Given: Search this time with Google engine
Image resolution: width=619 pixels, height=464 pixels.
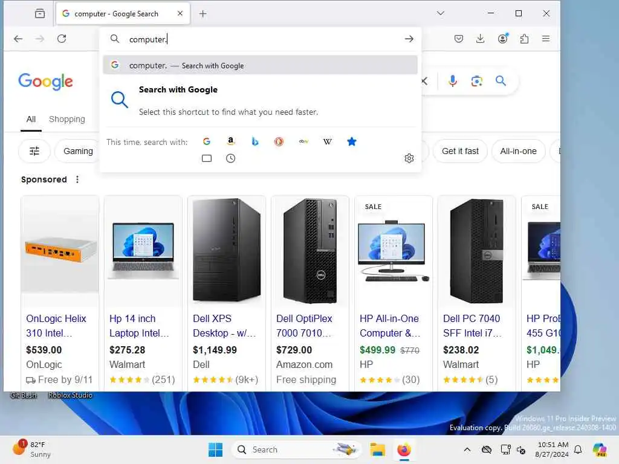Looking at the screenshot, I should pos(207,141).
